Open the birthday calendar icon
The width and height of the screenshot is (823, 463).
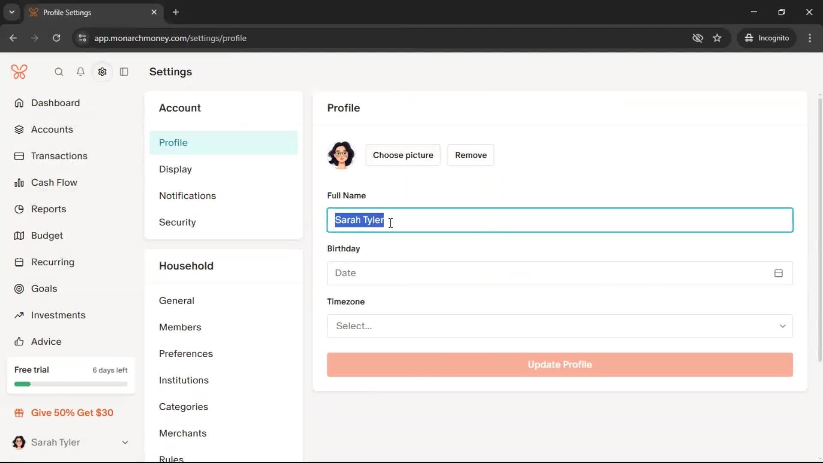click(778, 273)
